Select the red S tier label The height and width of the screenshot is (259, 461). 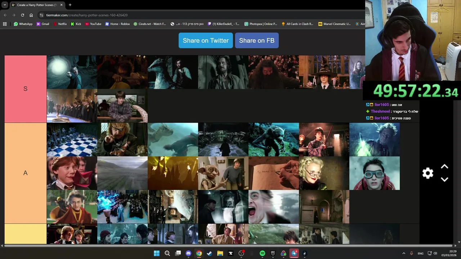[x=25, y=89]
